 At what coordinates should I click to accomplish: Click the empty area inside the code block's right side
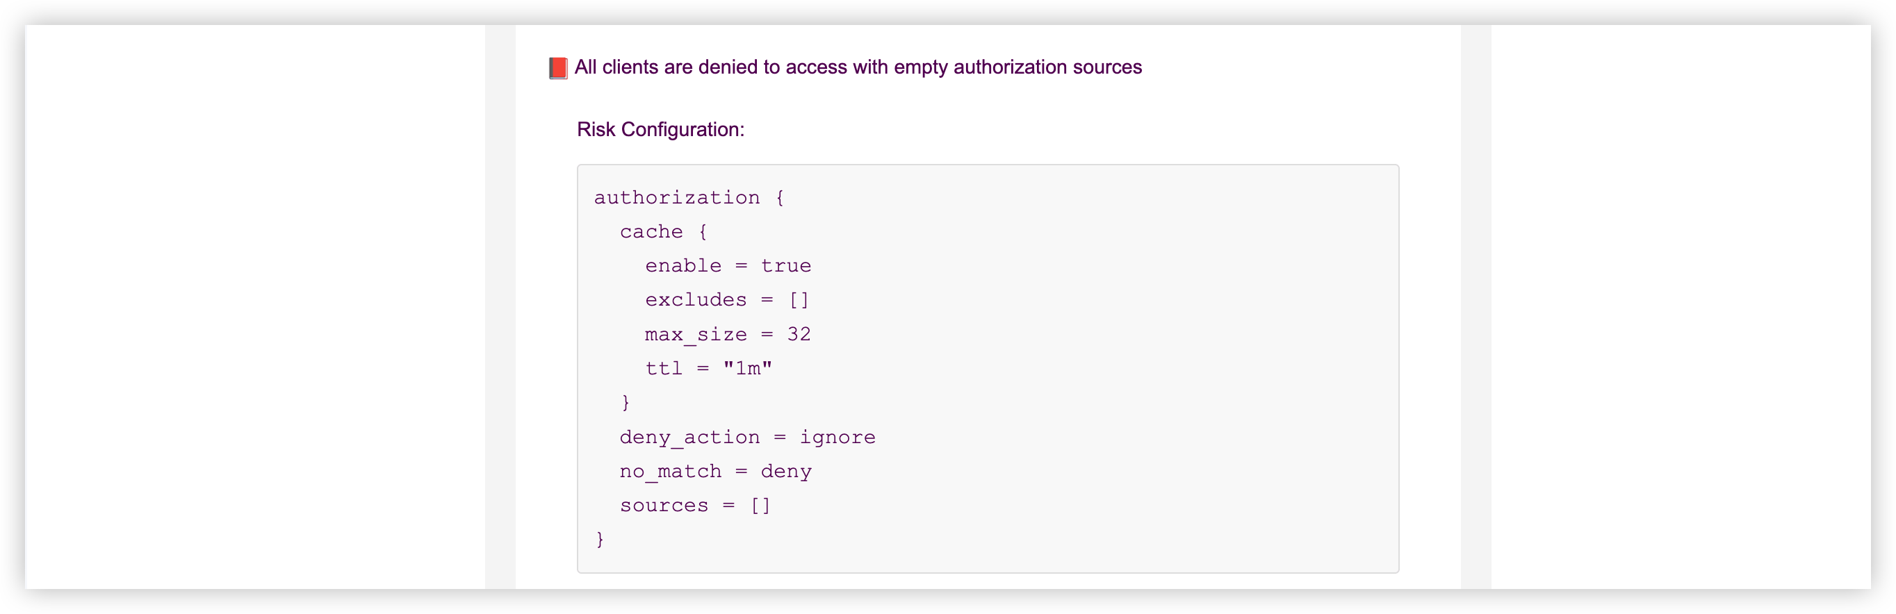pyautogui.click(x=1177, y=367)
